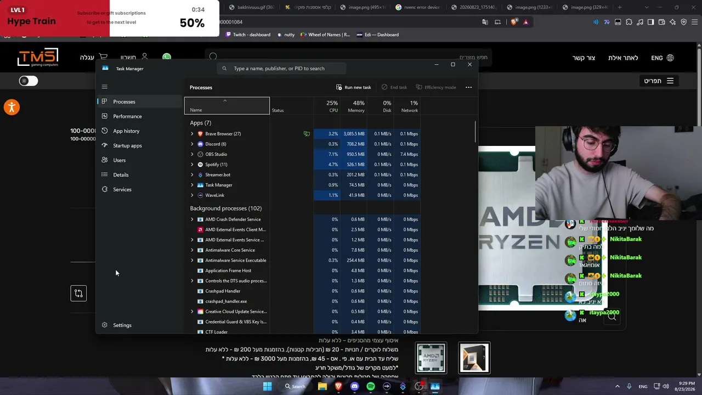The image size is (702, 395).
Task: Click the AMD Ryzen chip thumbnail
Action: point(431,358)
